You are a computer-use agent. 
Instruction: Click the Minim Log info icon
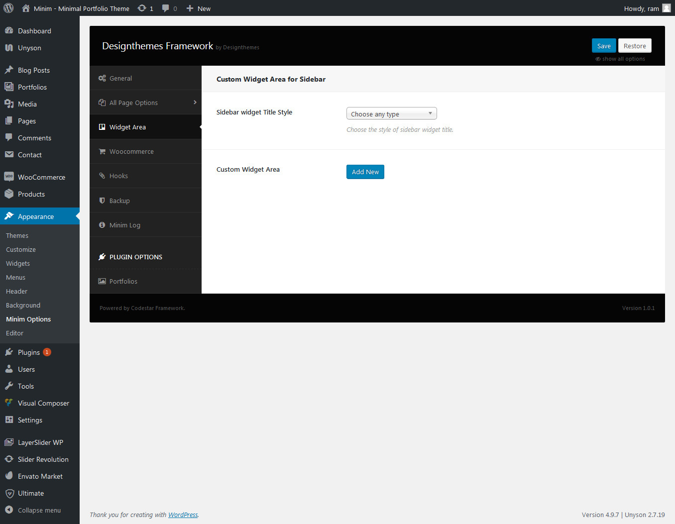[x=102, y=225]
